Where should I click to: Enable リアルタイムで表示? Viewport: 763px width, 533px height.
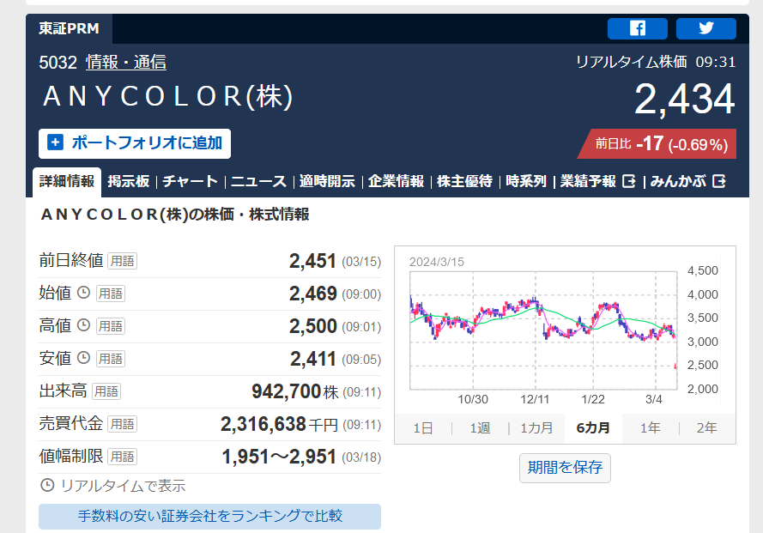(x=112, y=486)
